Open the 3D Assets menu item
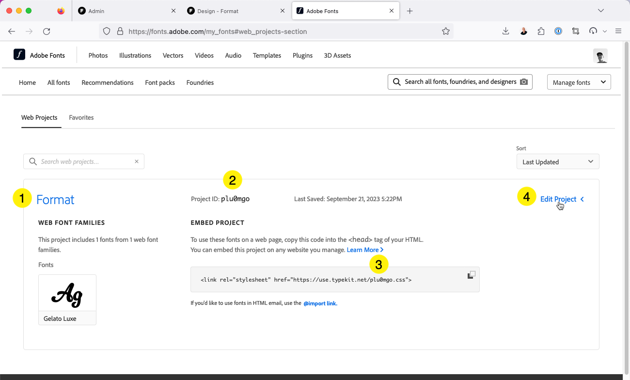This screenshot has width=630, height=380. click(337, 55)
